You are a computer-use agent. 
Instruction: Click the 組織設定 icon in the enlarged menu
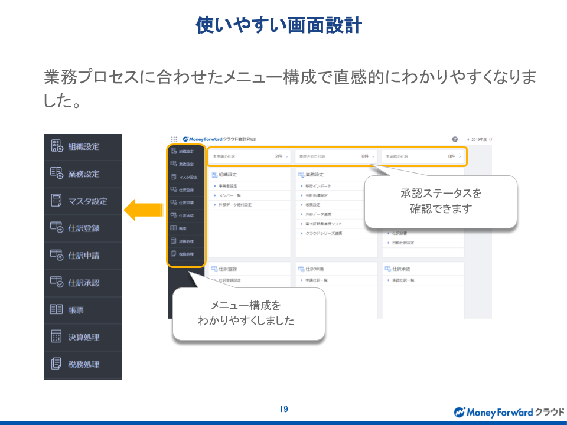click(x=57, y=146)
